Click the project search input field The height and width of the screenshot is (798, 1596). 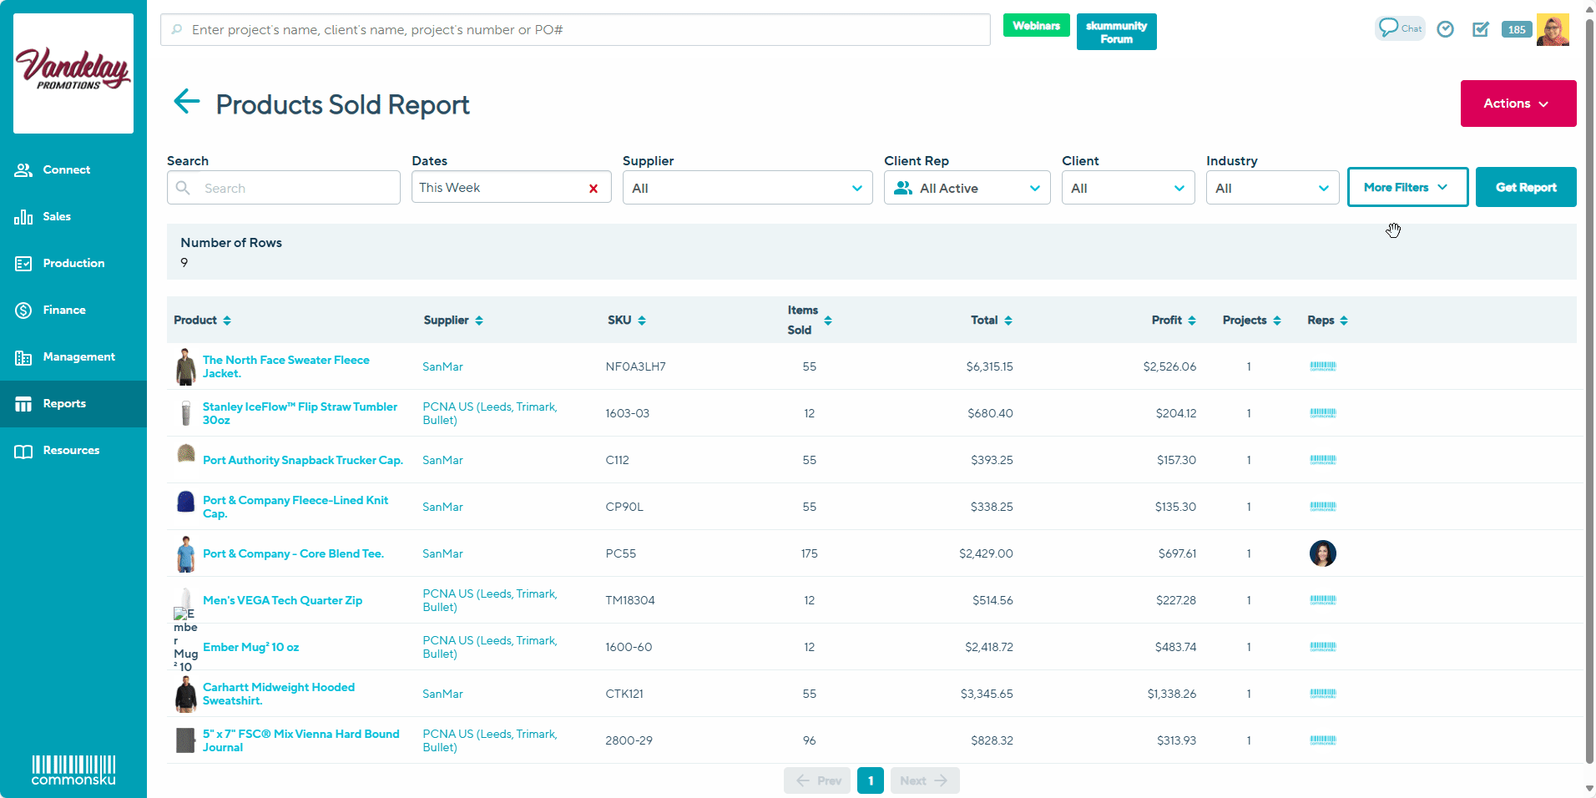click(575, 30)
